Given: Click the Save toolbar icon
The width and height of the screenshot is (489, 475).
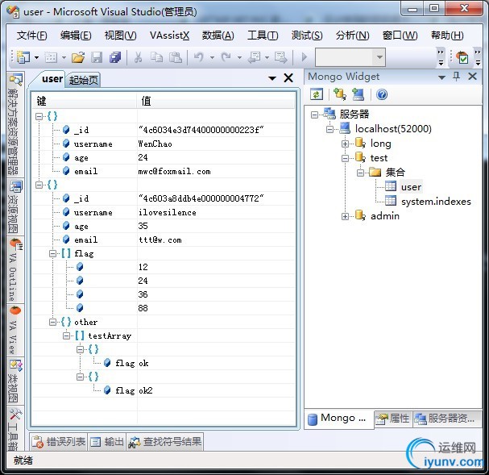Looking at the screenshot, I should click(97, 57).
